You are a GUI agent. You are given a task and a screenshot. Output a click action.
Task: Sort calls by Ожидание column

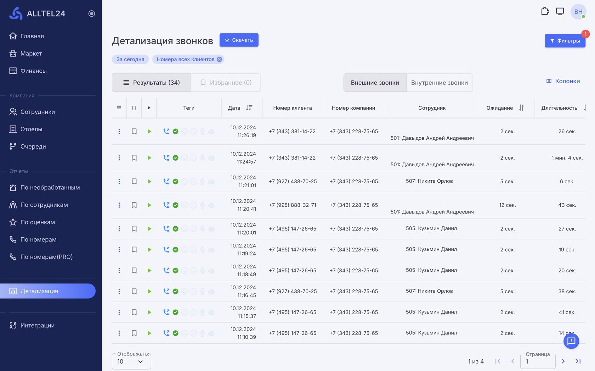pyautogui.click(x=521, y=108)
